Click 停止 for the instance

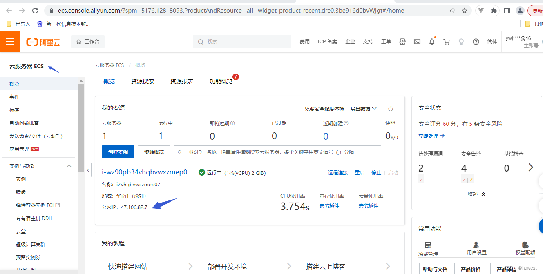[376, 173]
